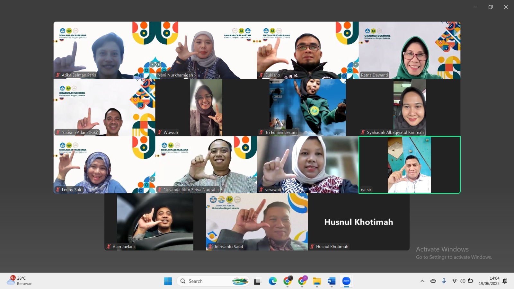Open File Explorer from the taskbar
Screen dimensions: 514x289
(317, 281)
